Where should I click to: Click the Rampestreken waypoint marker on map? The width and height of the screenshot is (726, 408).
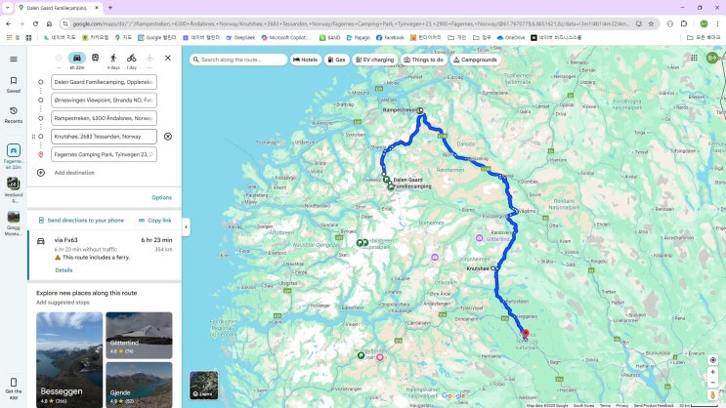(x=420, y=110)
